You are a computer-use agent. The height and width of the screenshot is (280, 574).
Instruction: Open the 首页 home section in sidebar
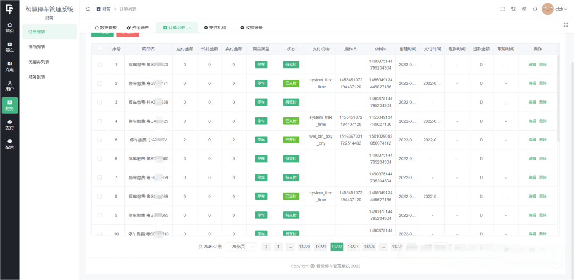10,28
